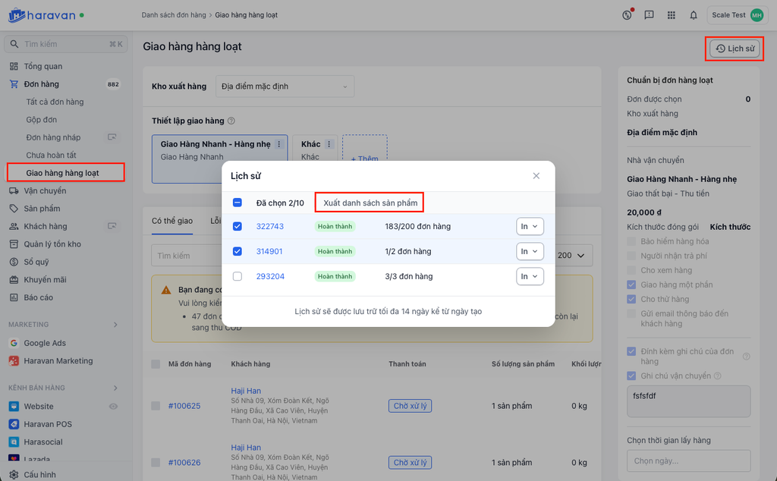Expand the In dropdown for entry 322743
Image resolution: width=777 pixels, height=481 pixels.
coord(530,226)
